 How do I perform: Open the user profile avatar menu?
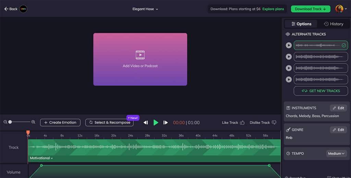click(339, 9)
